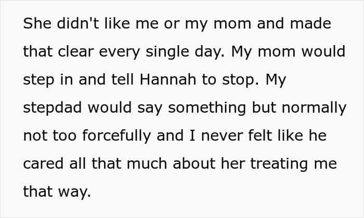Click the word "something"

200,108
